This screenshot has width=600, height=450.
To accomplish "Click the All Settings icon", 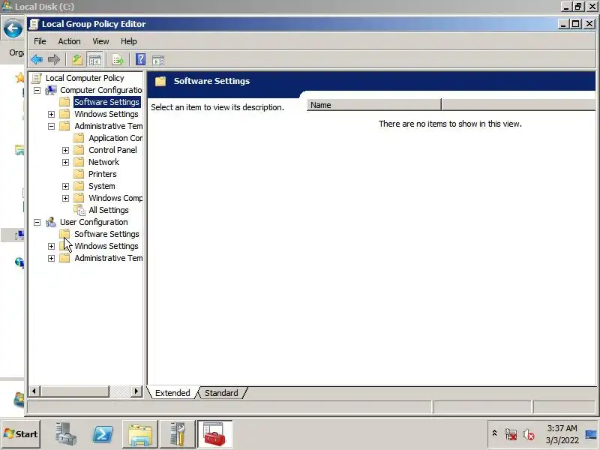I will click(x=79, y=210).
